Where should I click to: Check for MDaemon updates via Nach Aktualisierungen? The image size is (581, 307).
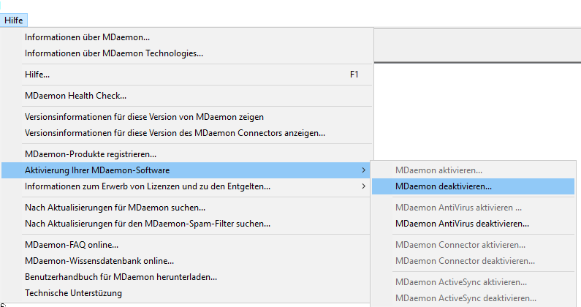[x=115, y=208]
